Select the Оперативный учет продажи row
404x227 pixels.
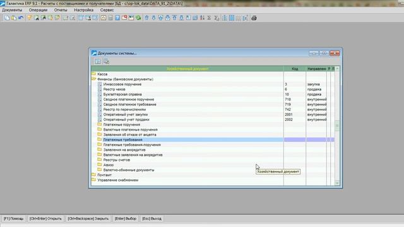pyautogui.click(x=213, y=119)
